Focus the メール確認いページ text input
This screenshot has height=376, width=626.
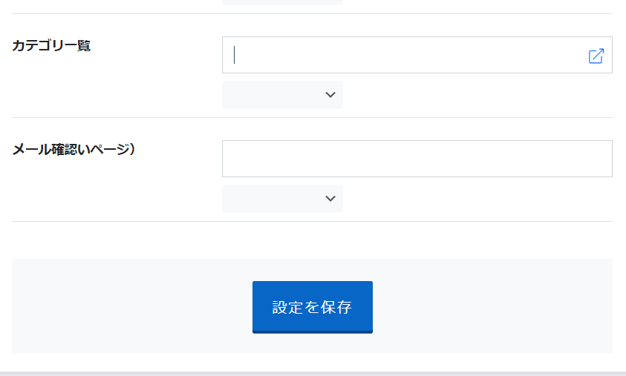point(417,159)
